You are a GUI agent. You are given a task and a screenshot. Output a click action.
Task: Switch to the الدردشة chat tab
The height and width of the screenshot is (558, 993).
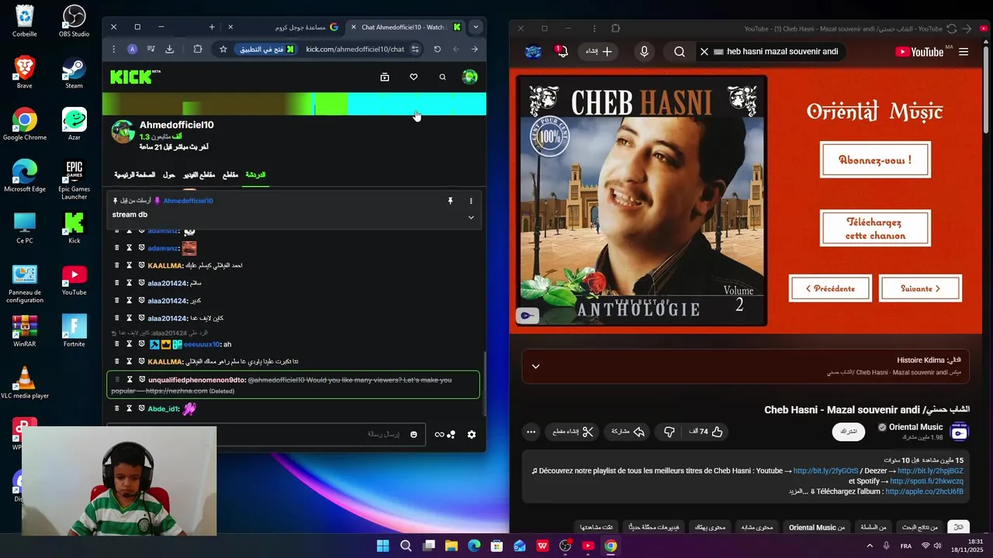[255, 175]
